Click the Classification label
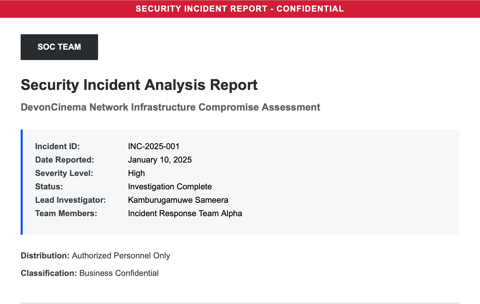 49,273
